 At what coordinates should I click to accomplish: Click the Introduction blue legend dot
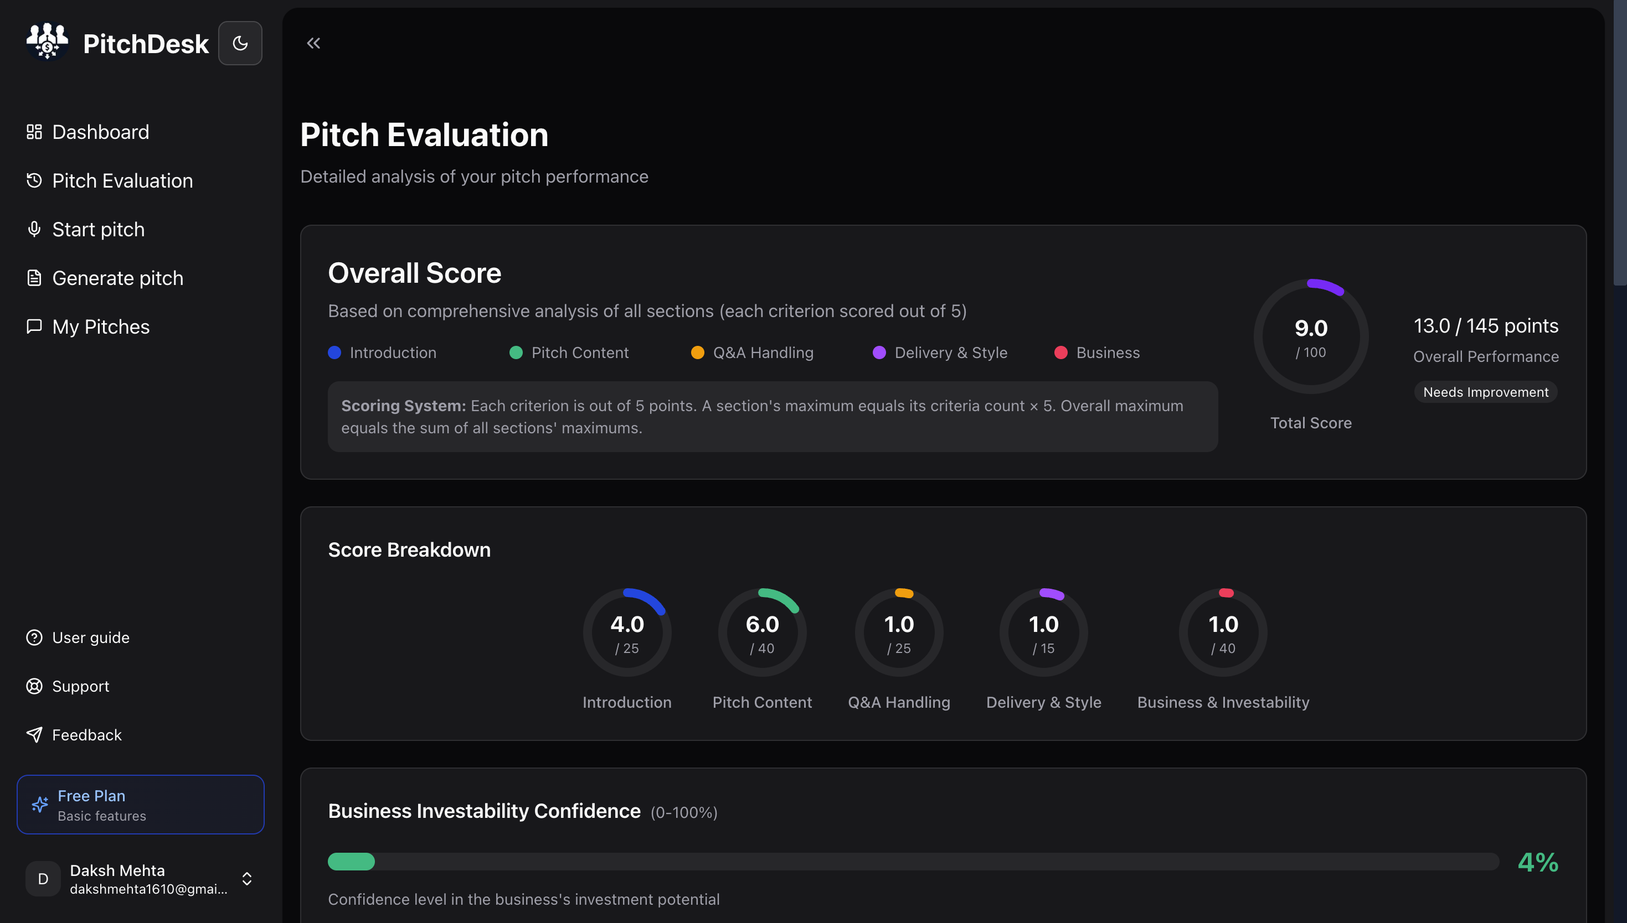(335, 352)
